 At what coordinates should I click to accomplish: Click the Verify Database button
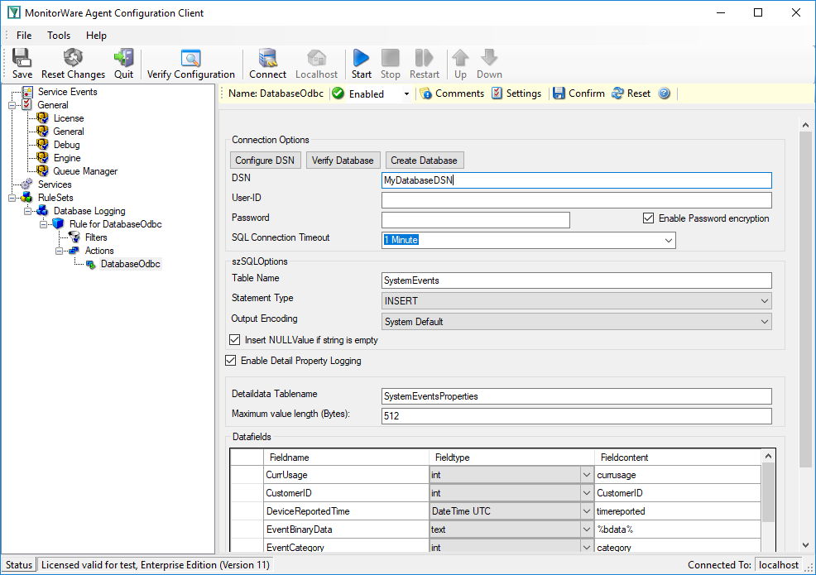343,161
